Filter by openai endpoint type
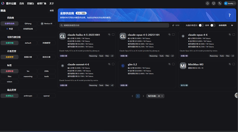Screen dimensions: 238x132 [47, 96]
